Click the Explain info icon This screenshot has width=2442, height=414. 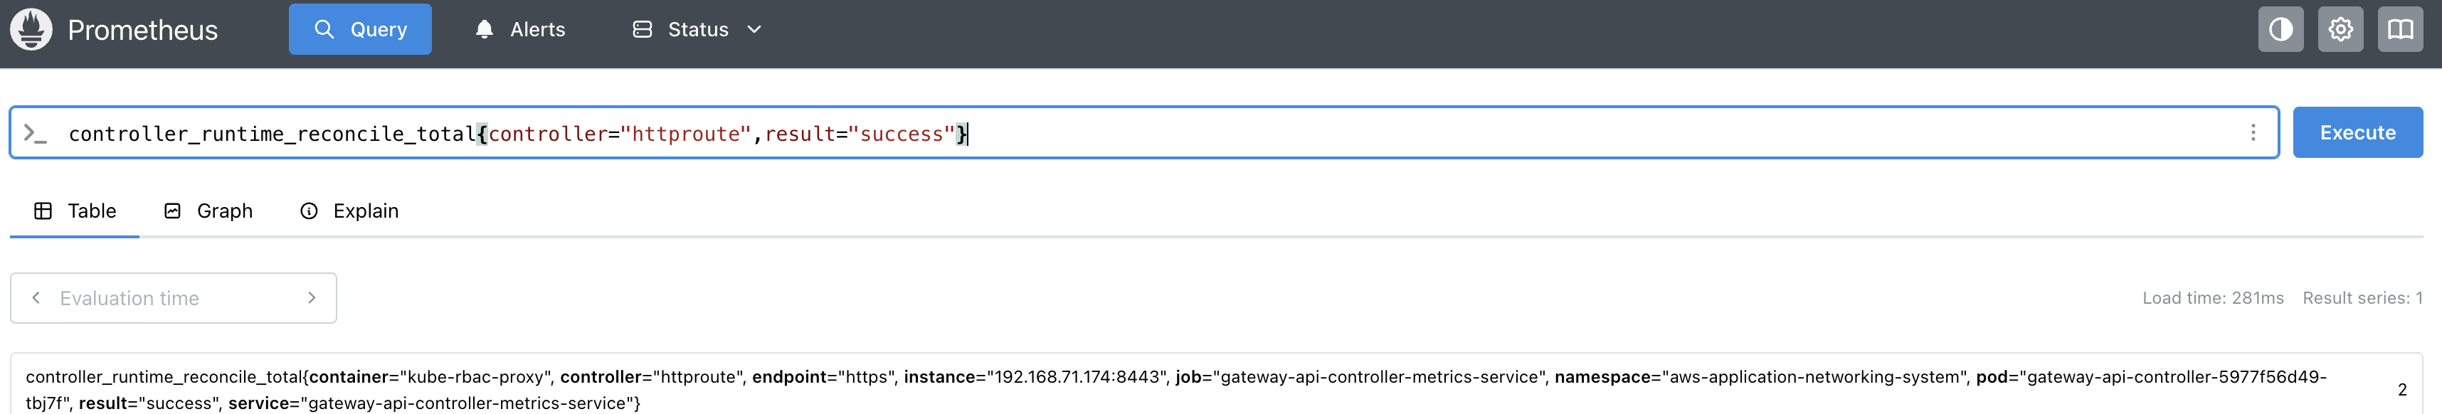tap(308, 211)
